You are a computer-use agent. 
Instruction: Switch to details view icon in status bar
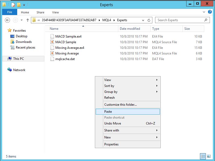click(x=203, y=156)
